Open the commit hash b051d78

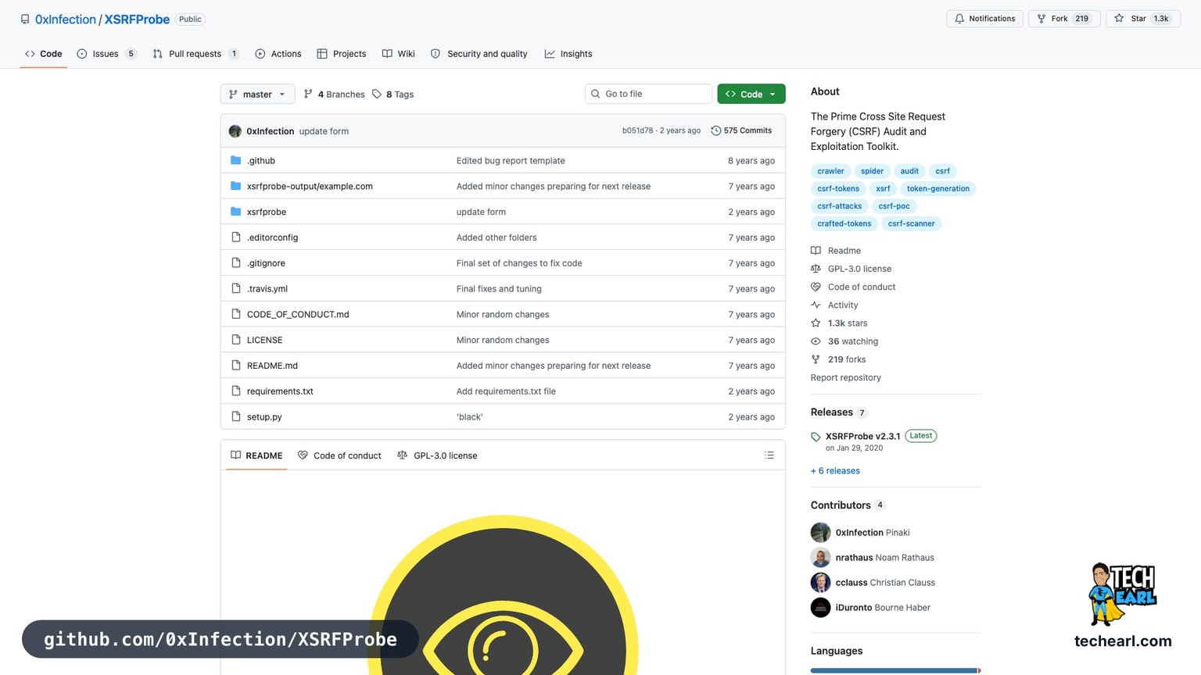tap(637, 130)
